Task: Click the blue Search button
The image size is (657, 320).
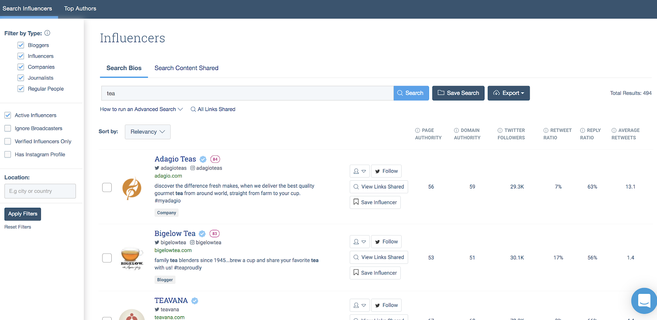Action: pyautogui.click(x=411, y=93)
